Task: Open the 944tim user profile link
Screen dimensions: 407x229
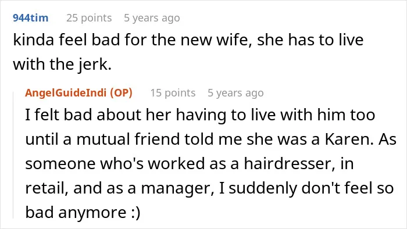Action: click(31, 18)
